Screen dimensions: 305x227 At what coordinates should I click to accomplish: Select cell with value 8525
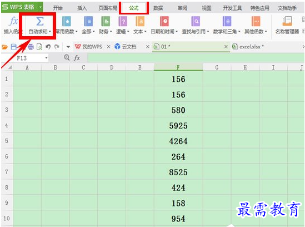178,172
